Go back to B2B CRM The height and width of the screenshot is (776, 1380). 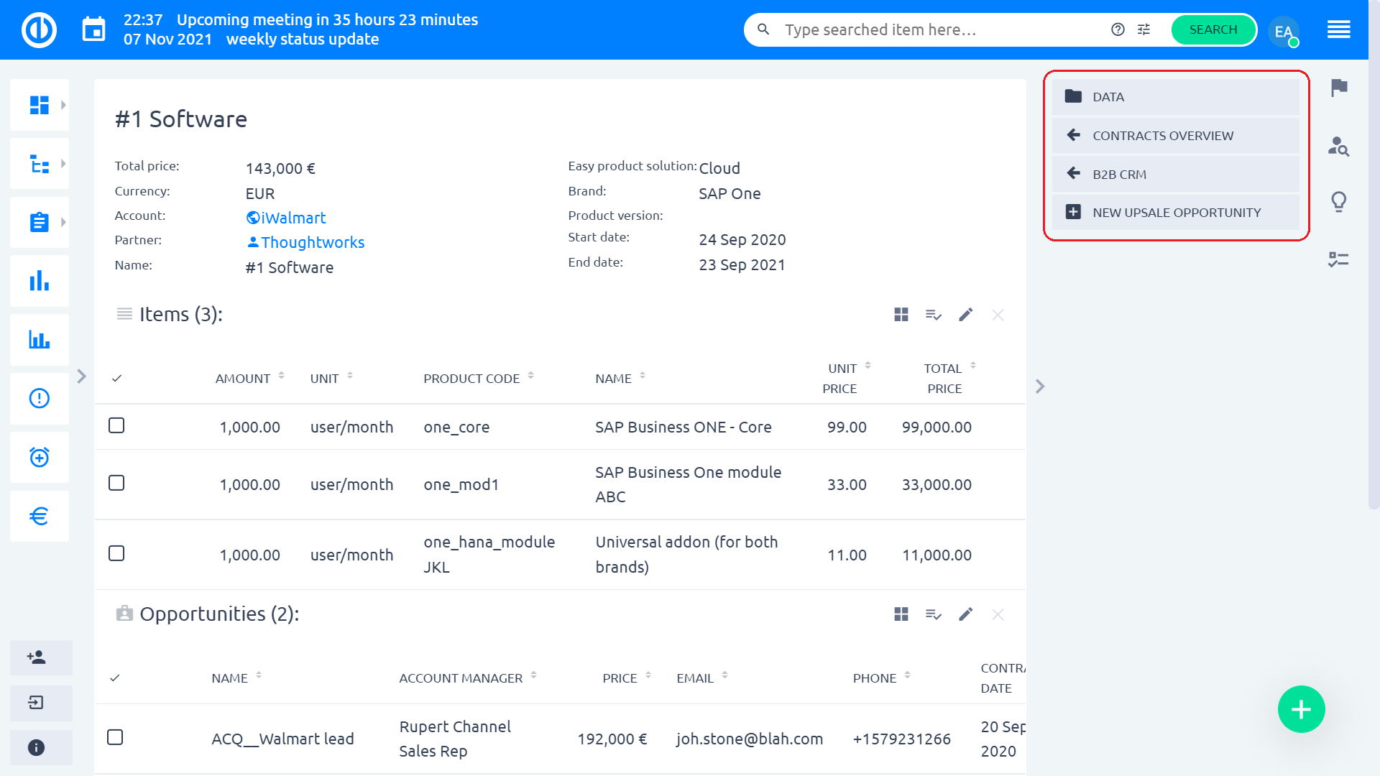1175,175
